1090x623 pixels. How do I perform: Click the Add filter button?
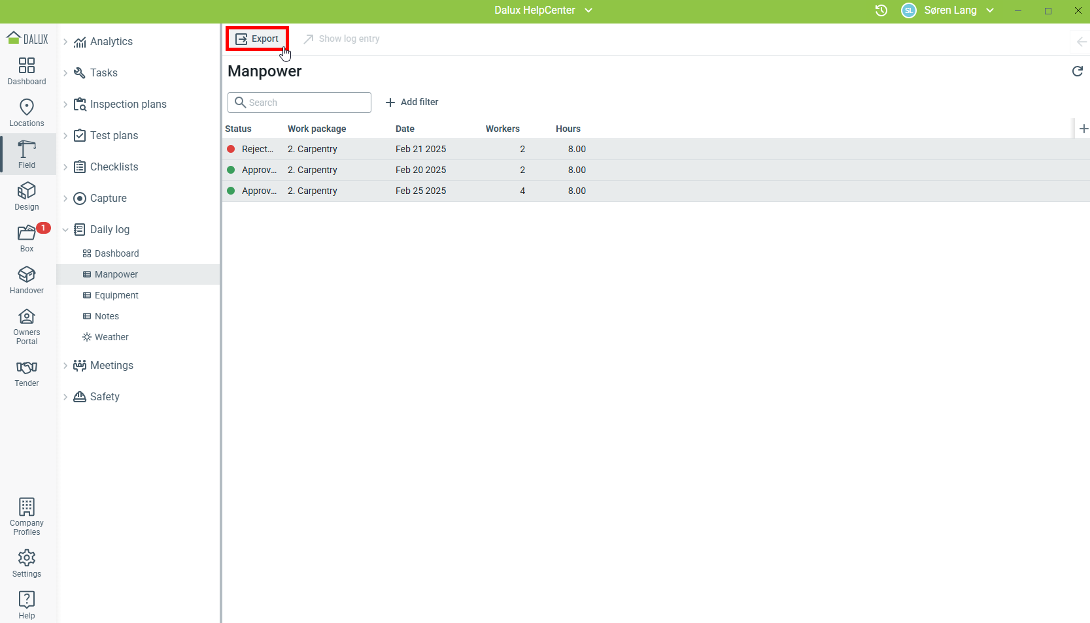pyautogui.click(x=412, y=103)
